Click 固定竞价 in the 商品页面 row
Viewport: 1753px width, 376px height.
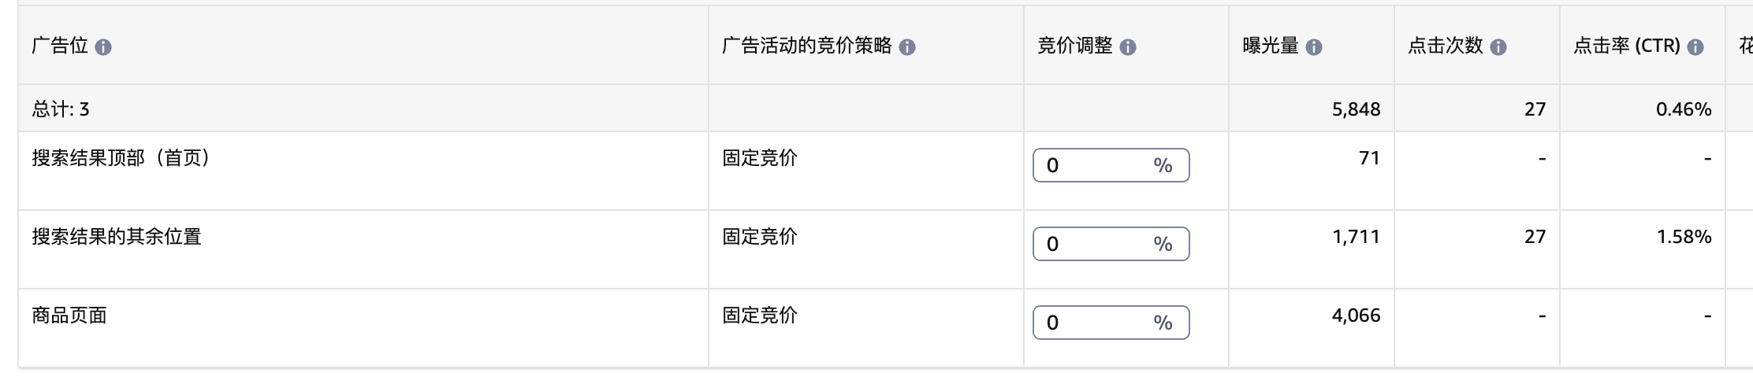[760, 315]
